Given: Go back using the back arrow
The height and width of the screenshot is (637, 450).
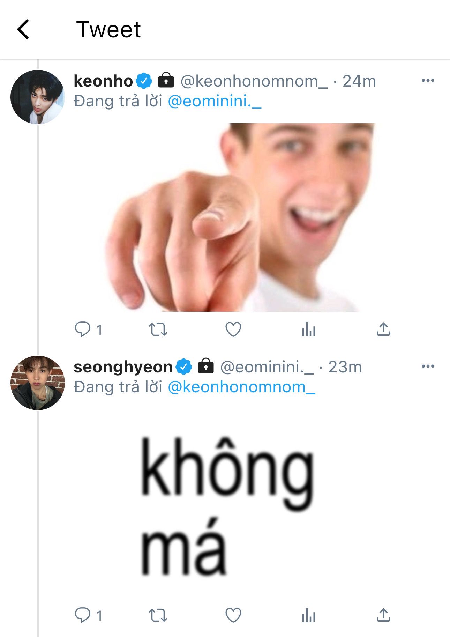Looking at the screenshot, I should [23, 29].
